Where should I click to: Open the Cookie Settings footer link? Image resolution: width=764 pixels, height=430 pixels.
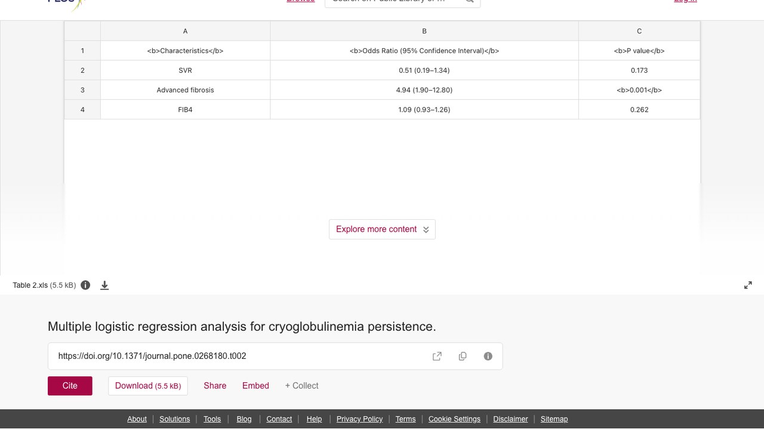click(x=454, y=419)
